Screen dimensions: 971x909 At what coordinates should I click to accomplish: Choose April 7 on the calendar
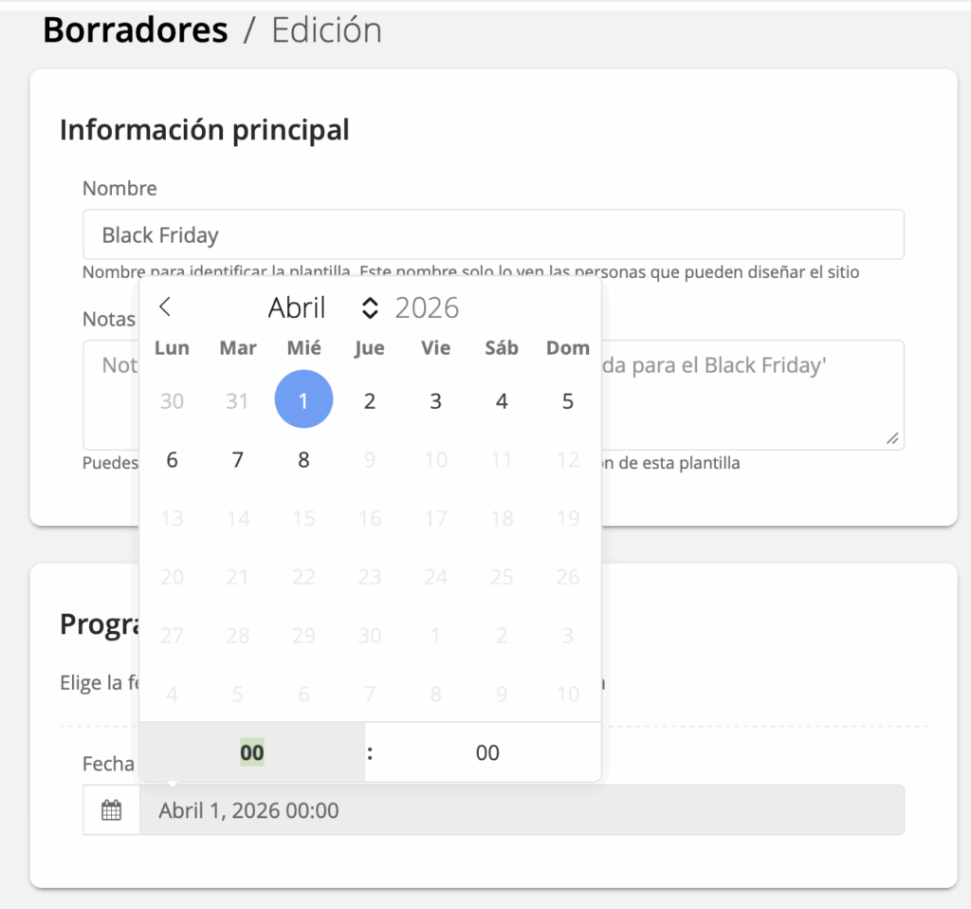[x=238, y=460]
